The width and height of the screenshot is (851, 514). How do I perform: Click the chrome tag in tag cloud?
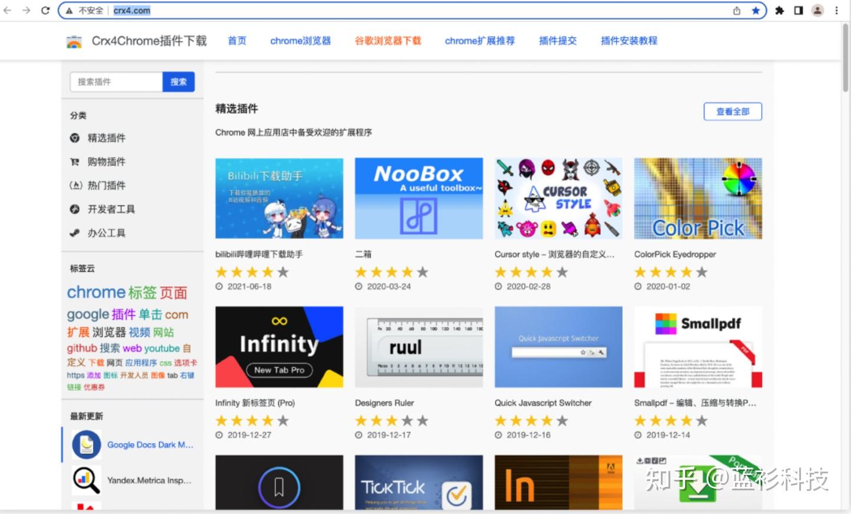96,292
